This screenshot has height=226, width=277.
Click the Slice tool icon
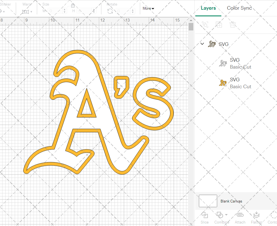click(205, 215)
